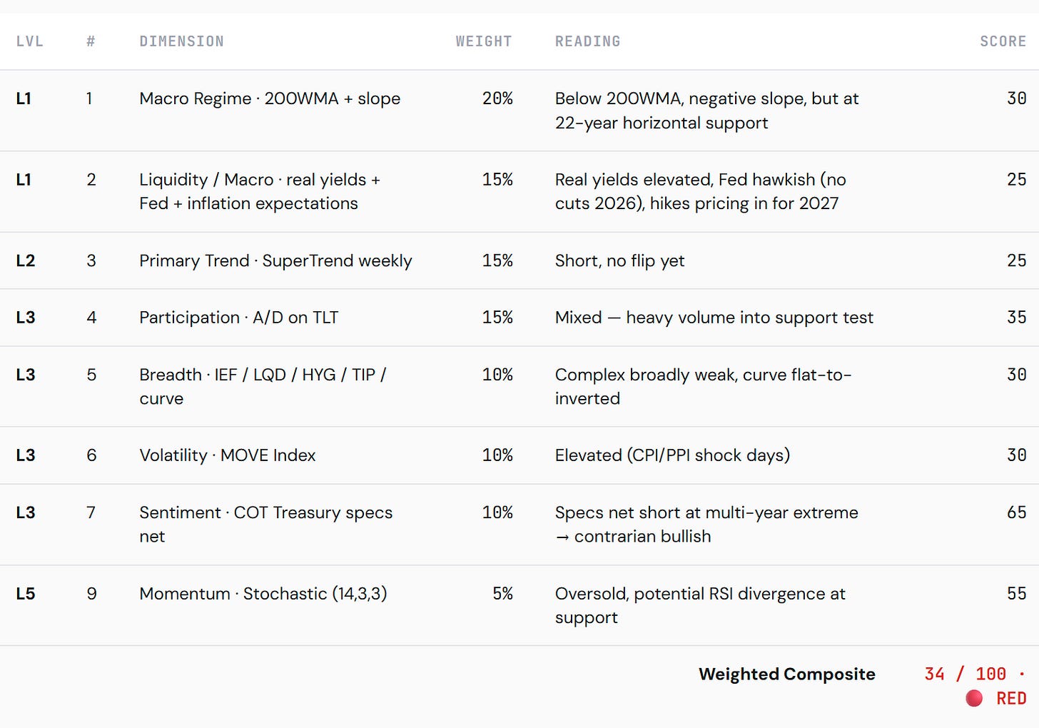Click the WEIGHT column header
Viewport: 1039px width, 728px height.
[484, 41]
